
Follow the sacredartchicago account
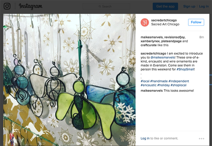click(x=196, y=22)
